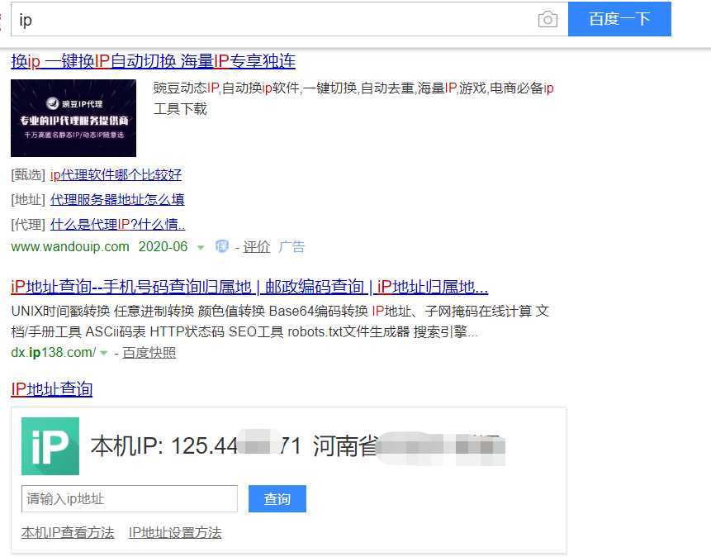Click the www.wandouip.com green URL
The width and height of the screenshot is (711, 557).
(x=70, y=246)
